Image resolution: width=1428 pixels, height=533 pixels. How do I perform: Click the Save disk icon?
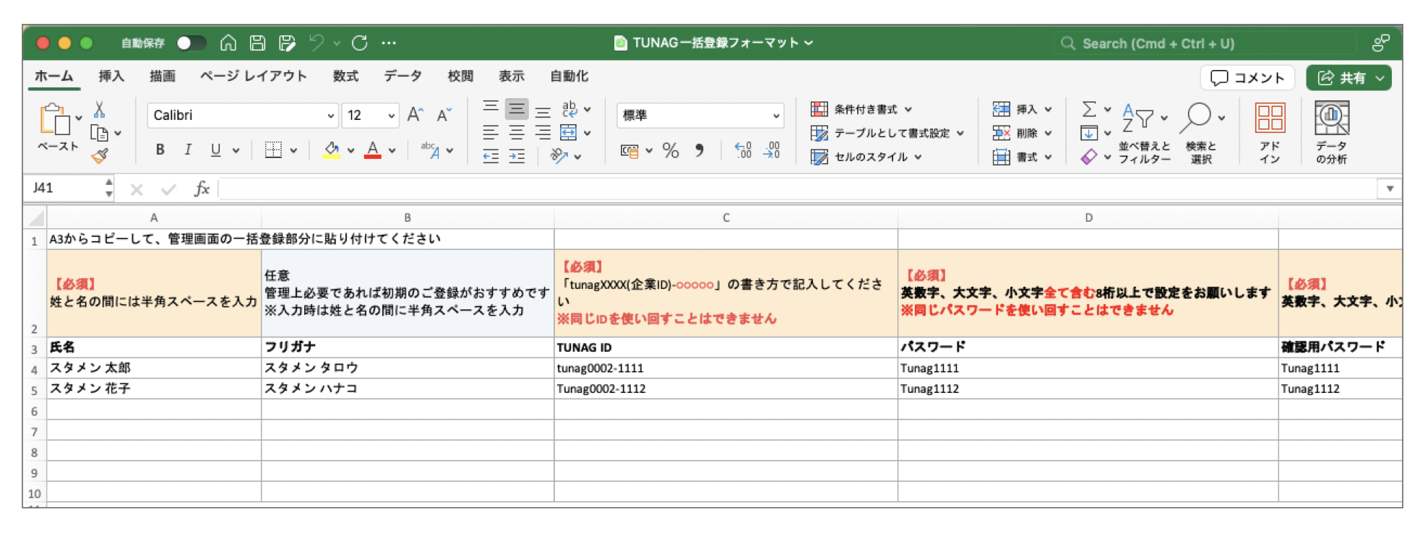click(257, 43)
